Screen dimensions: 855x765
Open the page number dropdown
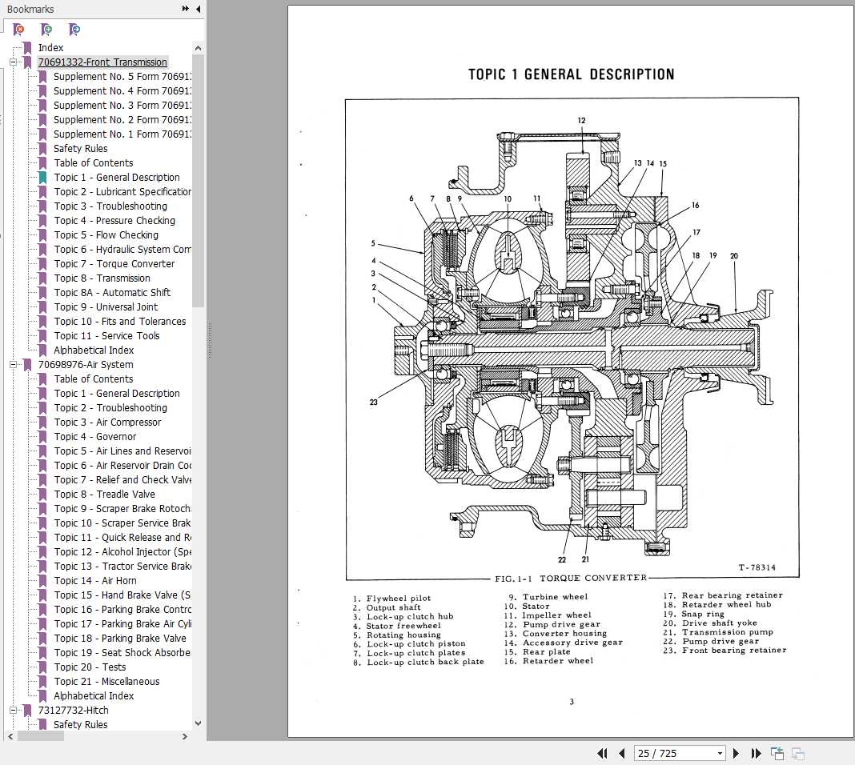[x=720, y=753]
